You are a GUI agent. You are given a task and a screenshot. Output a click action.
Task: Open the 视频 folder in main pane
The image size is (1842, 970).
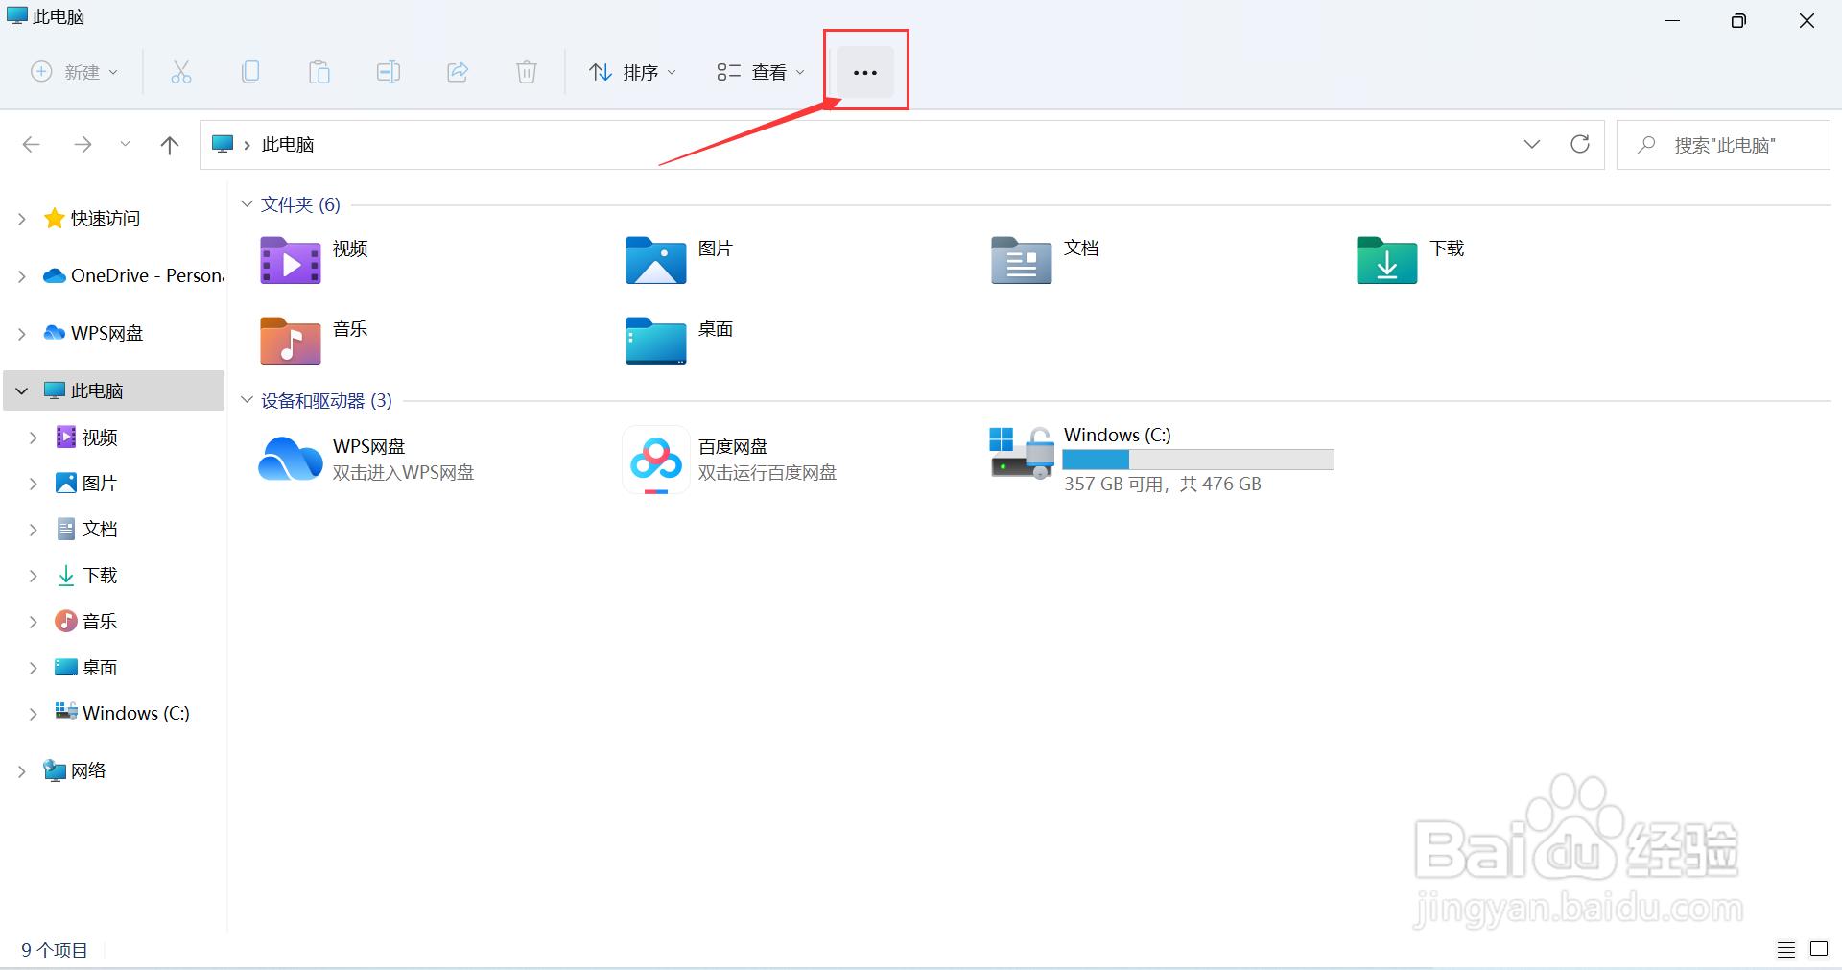pos(291,260)
